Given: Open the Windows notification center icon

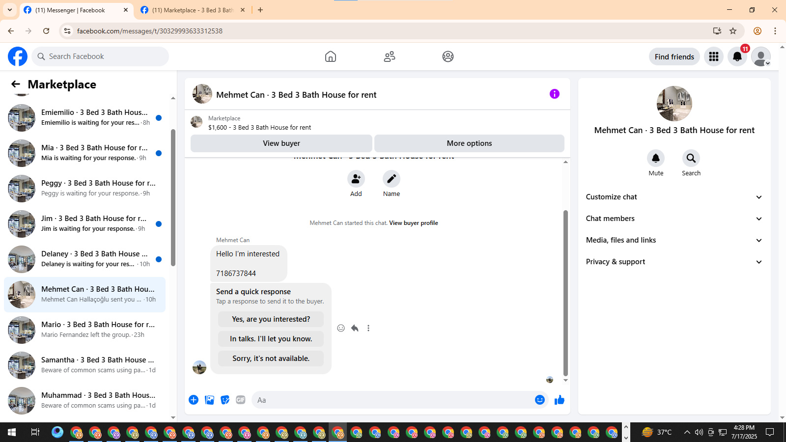Looking at the screenshot, I should (770, 432).
